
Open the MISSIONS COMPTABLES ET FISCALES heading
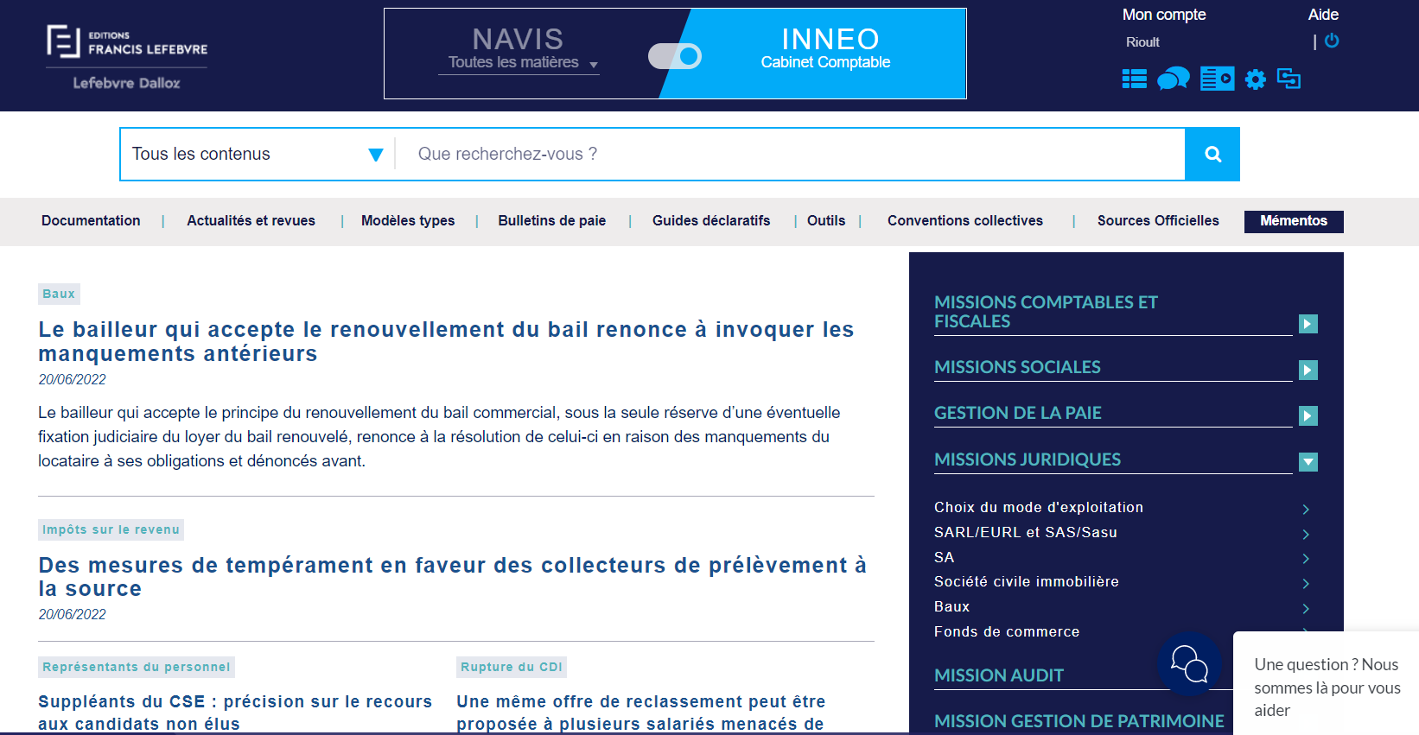[1046, 312]
